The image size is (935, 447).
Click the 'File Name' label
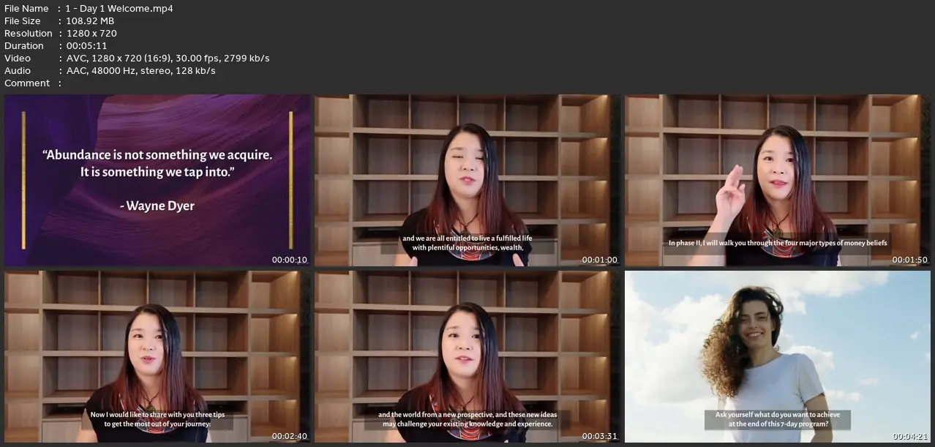click(x=26, y=9)
